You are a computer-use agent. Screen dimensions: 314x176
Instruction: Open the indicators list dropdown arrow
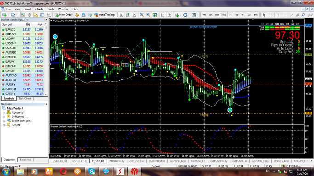180,15
